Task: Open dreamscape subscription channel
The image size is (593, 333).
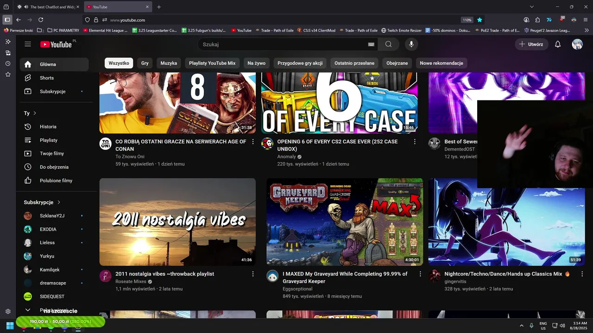Action: [x=54, y=283]
